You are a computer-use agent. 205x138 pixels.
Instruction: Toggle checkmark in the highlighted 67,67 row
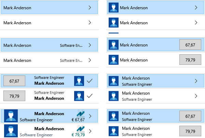coord(90,81)
